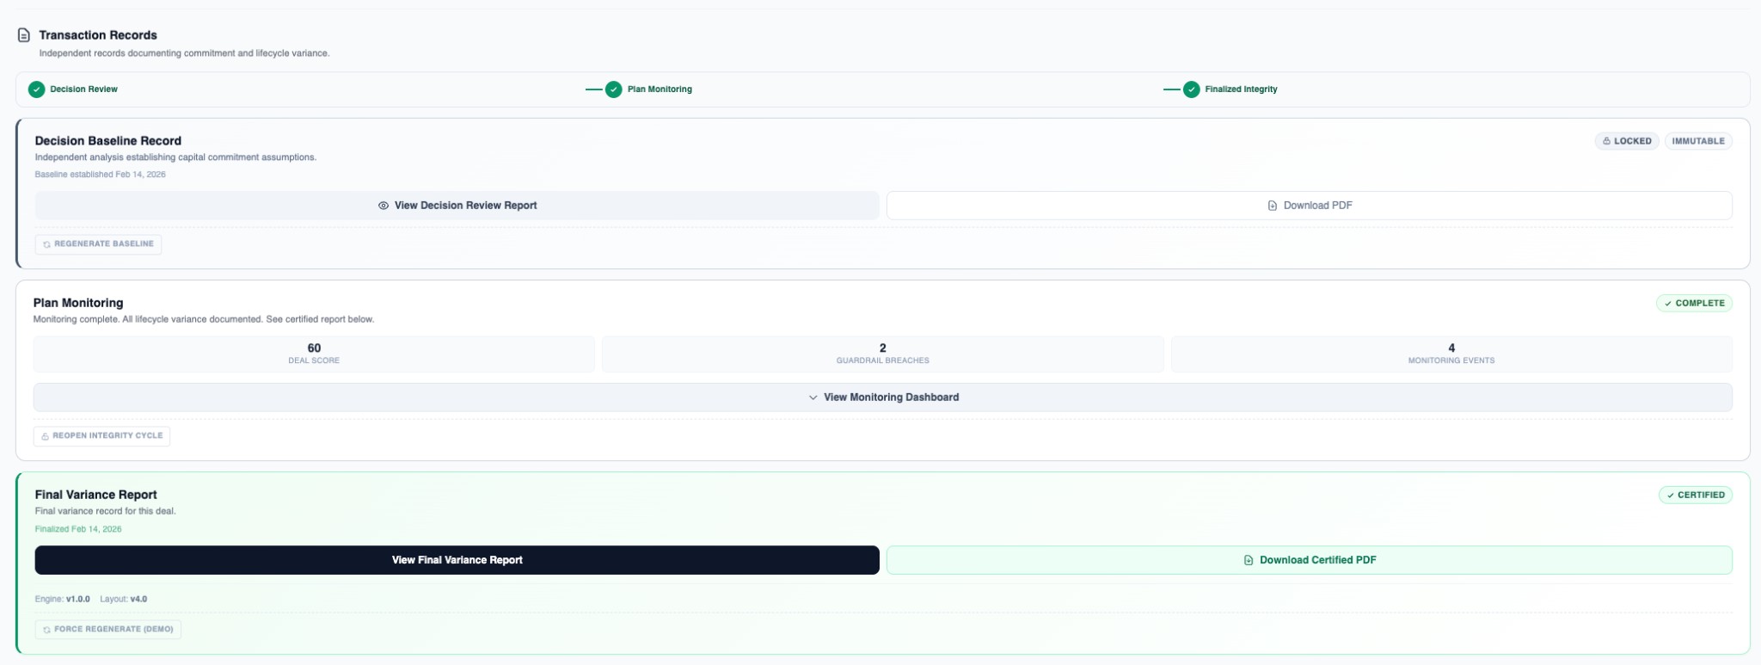The image size is (1761, 665).
Task: Click the eye icon beside View Decision Review Report
Action: [x=383, y=206]
